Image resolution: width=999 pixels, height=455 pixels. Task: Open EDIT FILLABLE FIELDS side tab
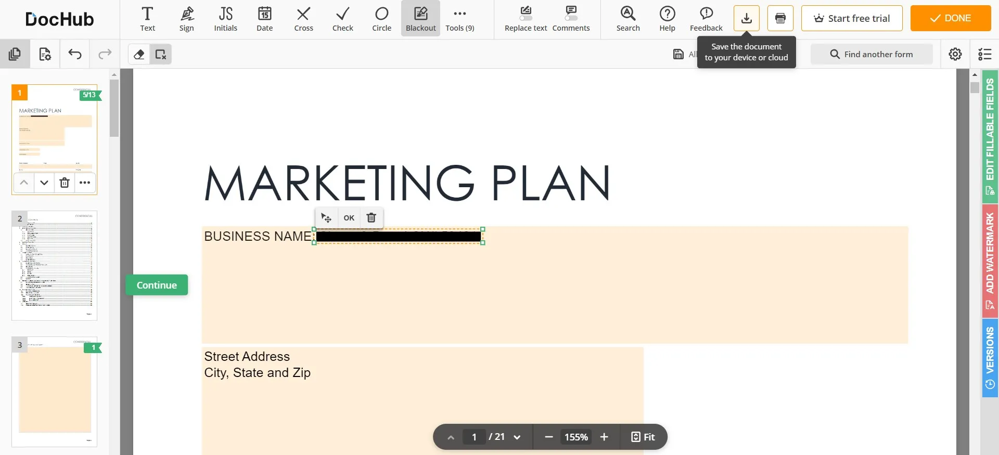click(990, 136)
